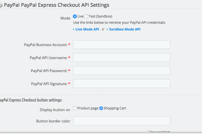The width and height of the screenshot is (202, 134).
Task: Click the PayPal API Password text box
Action: 122,71
